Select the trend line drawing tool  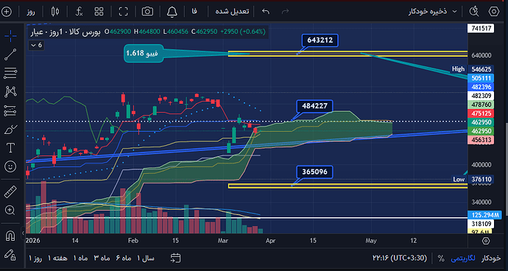[x=10, y=54]
